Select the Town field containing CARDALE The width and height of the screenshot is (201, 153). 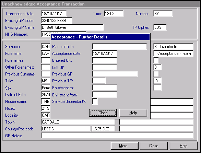tap(78, 122)
